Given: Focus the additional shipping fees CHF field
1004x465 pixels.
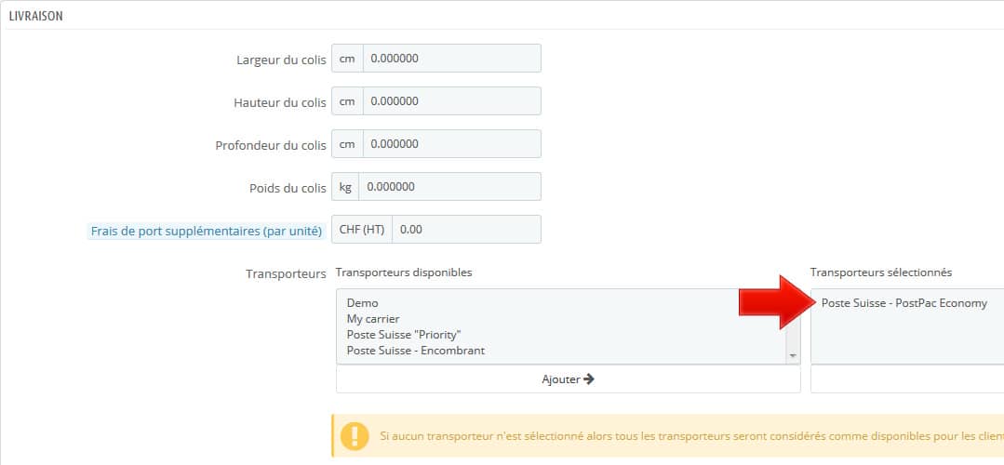Looking at the screenshot, I should 466,229.
